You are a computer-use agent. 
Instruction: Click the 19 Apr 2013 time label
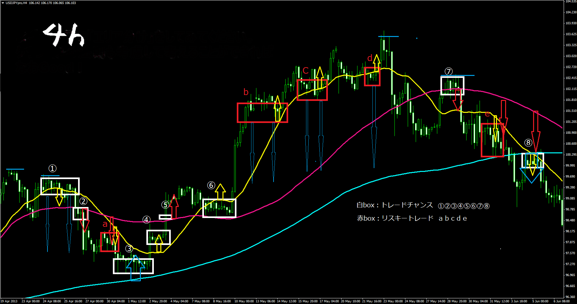9,301
